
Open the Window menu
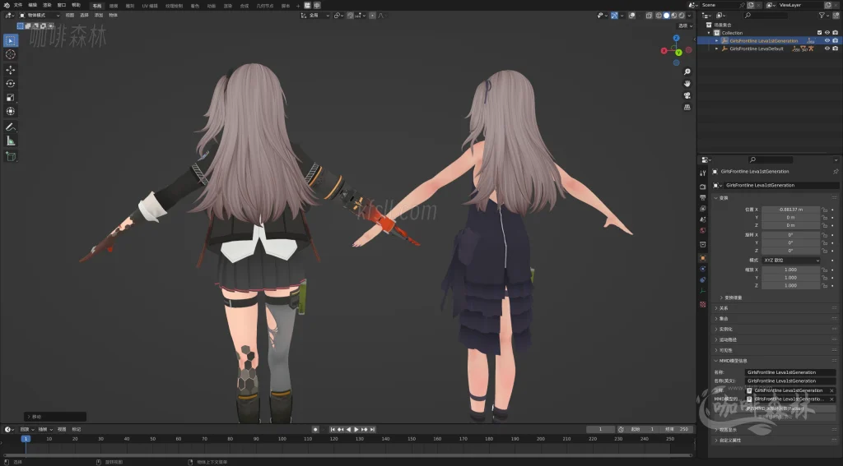pos(62,6)
